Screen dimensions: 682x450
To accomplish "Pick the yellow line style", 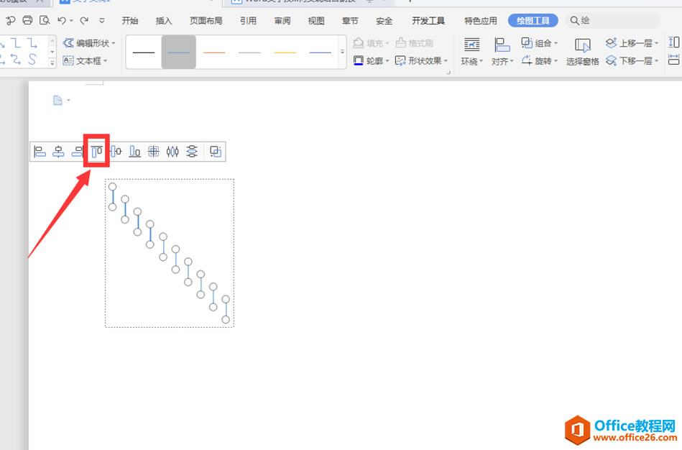I will click(285, 52).
